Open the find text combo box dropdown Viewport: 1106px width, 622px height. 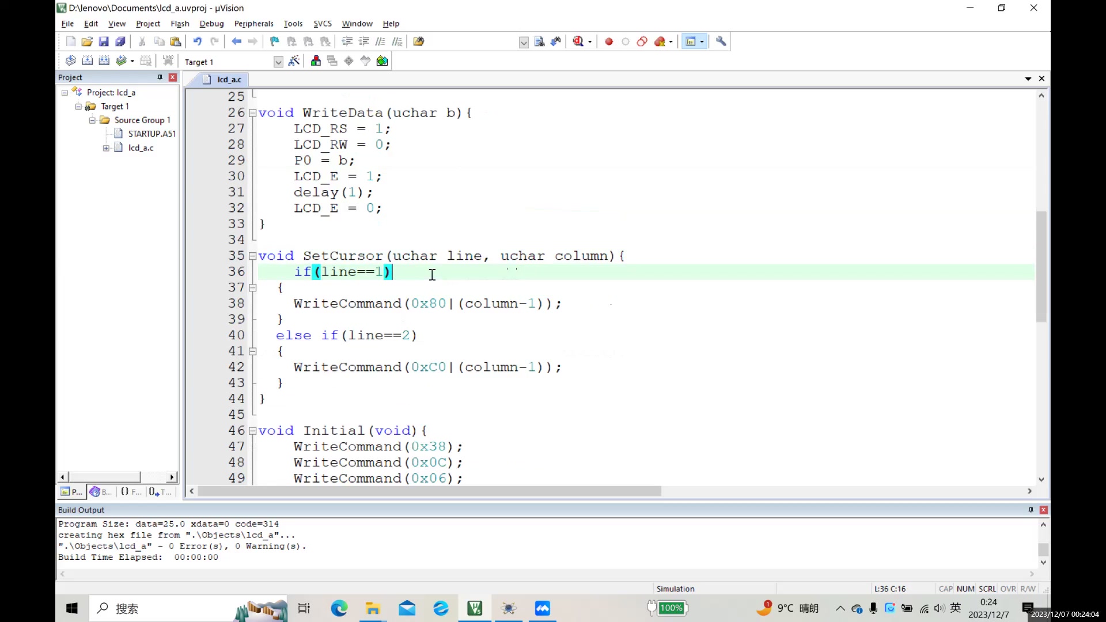(x=524, y=43)
